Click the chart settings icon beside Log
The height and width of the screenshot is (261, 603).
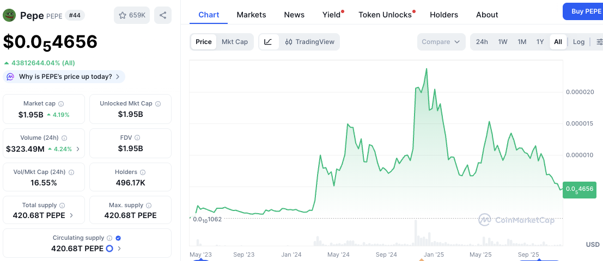coord(599,42)
